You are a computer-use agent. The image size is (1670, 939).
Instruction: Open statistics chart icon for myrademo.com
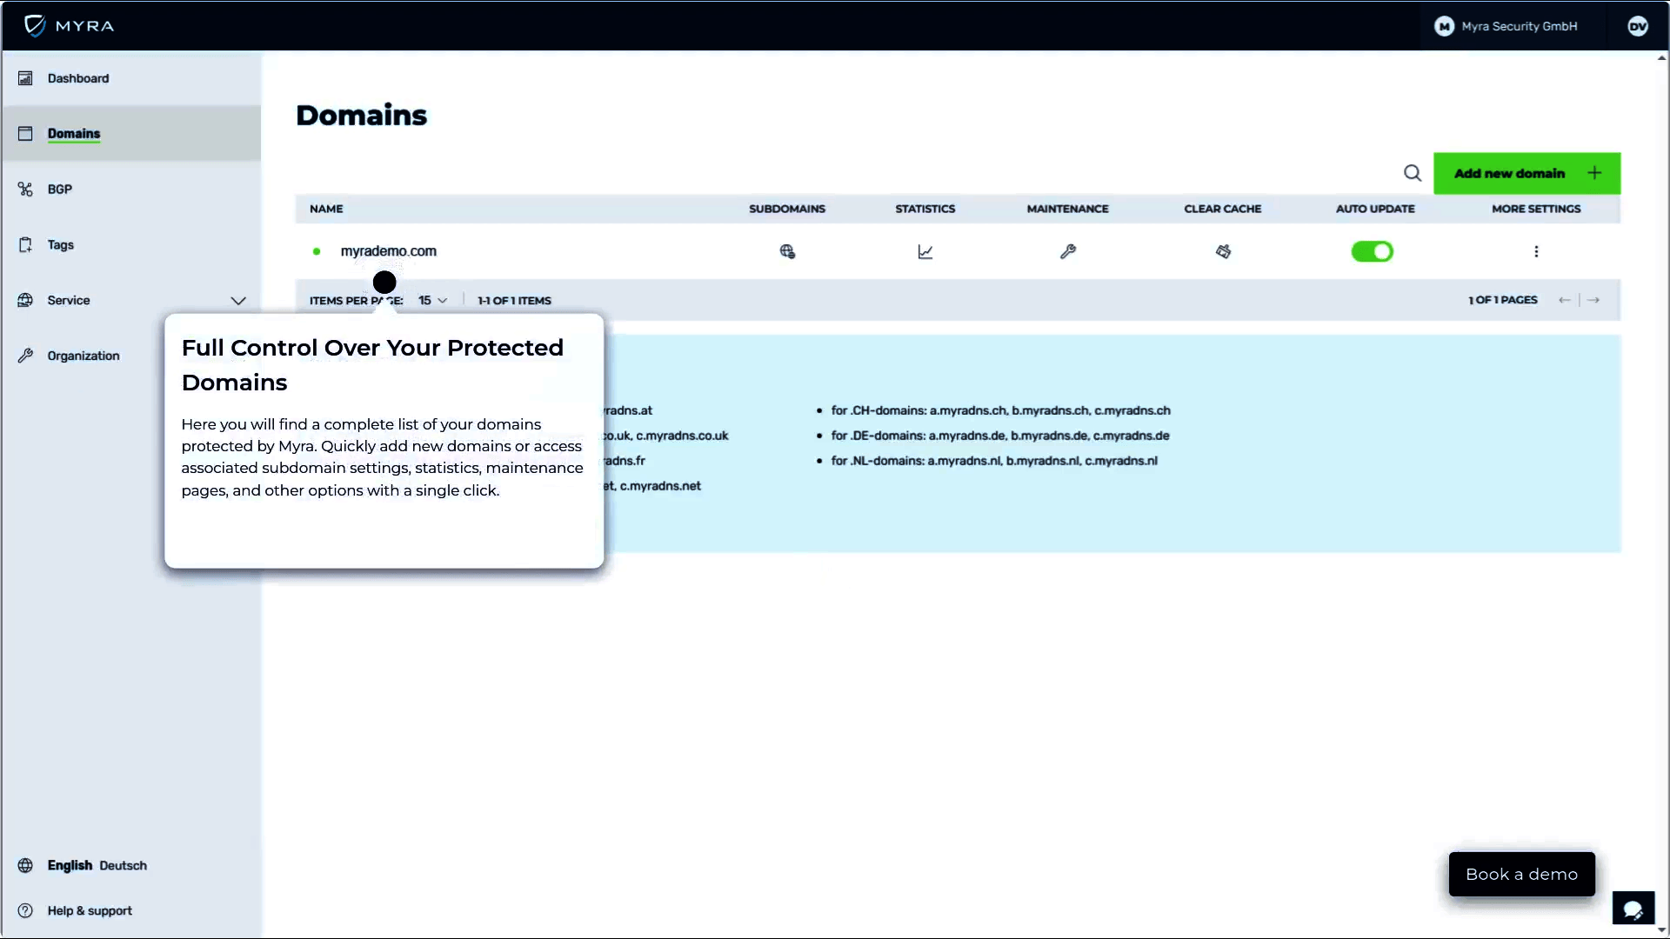point(925,251)
